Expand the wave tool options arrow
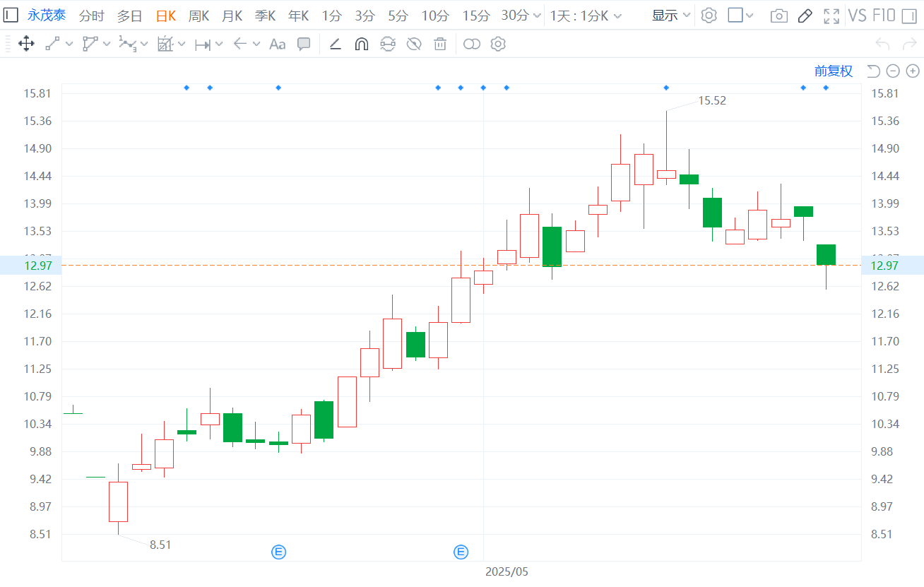The image size is (924, 587). (x=144, y=44)
